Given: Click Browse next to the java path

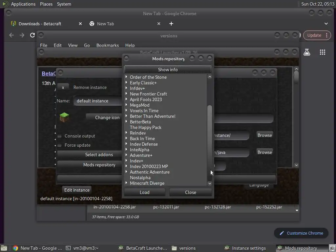Looking at the screenshot, I should (x=265, y=152).
